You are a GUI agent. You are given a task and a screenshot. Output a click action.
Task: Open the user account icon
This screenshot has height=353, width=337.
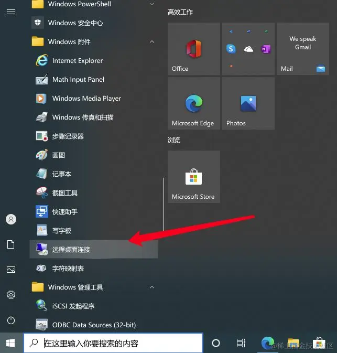(x=11, y=219)
